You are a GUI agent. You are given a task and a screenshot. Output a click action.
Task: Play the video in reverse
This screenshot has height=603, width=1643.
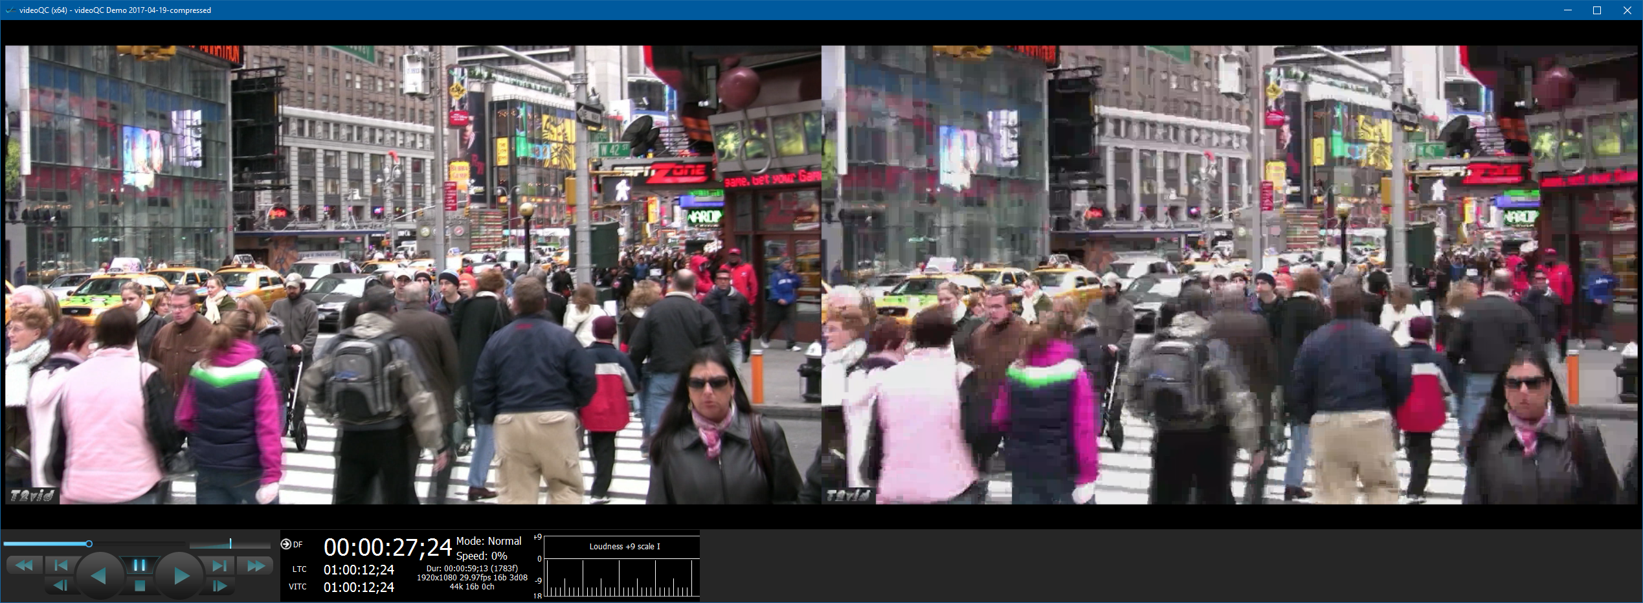click(x=98, y=575)
